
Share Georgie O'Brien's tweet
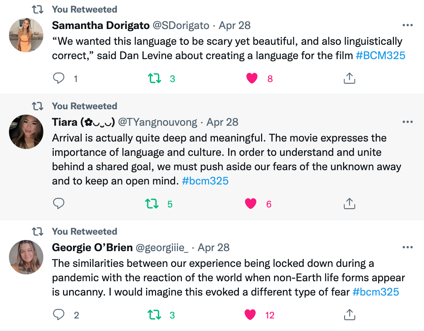pyautogui.click(x=349, y=315)
